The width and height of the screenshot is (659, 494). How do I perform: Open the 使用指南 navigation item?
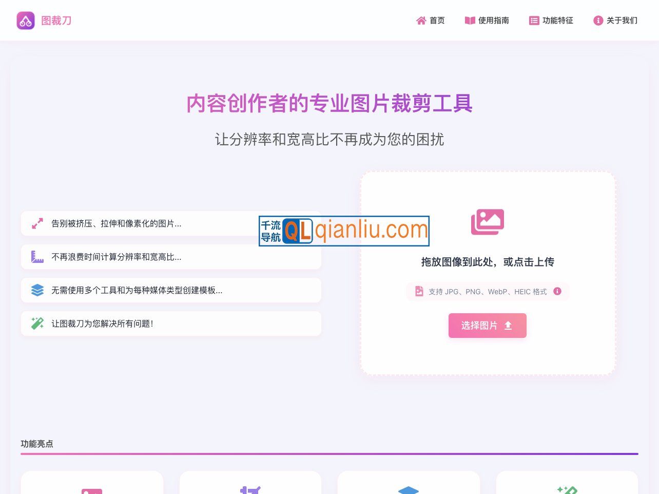[x=487, y=20]
